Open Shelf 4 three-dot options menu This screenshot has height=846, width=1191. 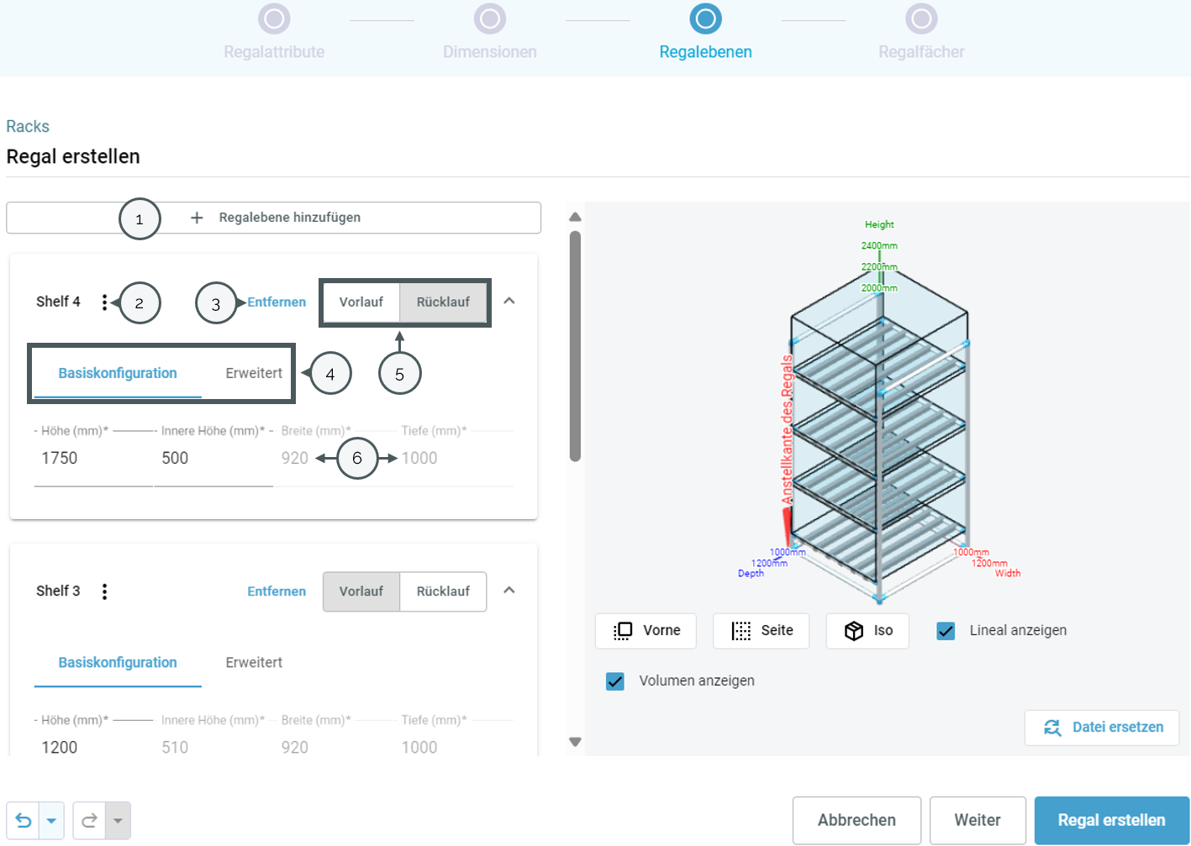point(104,302)
